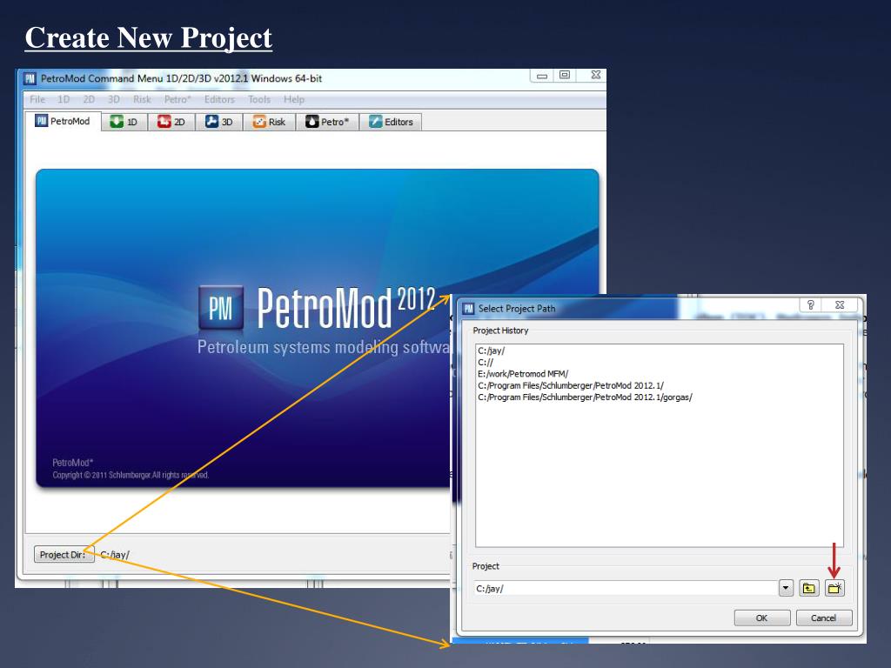This screenshot has width=891, height=668.
Task: Switch to the 2D tab with red icon
Action: (x=171, y=122)
